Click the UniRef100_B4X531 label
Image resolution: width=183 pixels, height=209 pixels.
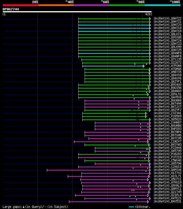pos(168,202)
